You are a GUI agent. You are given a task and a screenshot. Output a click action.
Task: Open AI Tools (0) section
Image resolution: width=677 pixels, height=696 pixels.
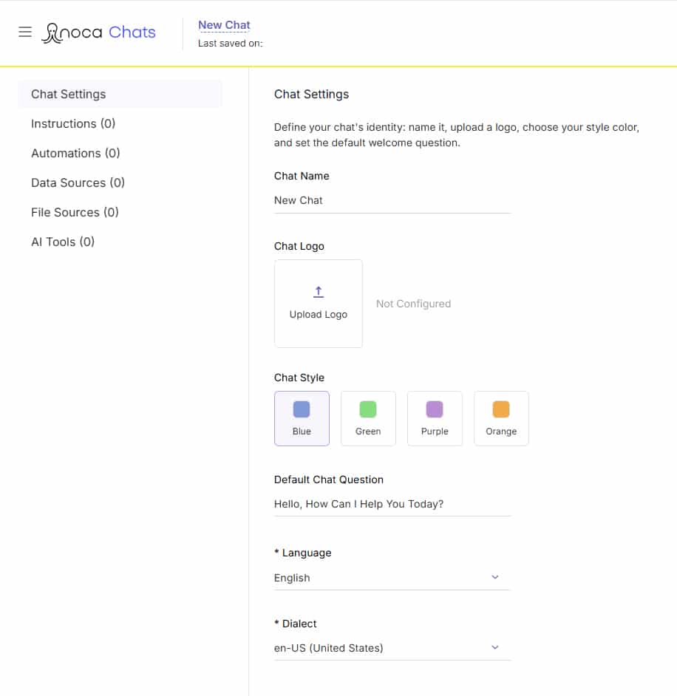point(63,242)
